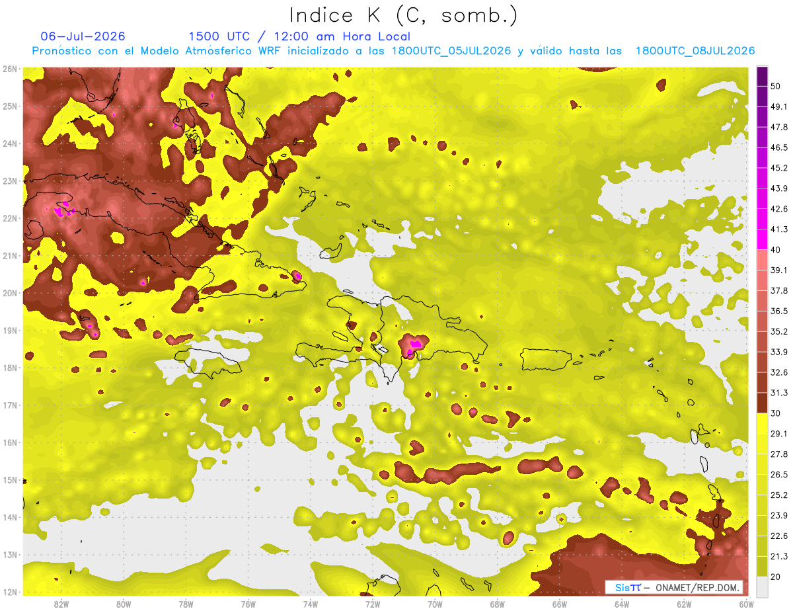Click the date "06-Jul-2026"
This screenshot has width=793, height=613.
(83, 36)
